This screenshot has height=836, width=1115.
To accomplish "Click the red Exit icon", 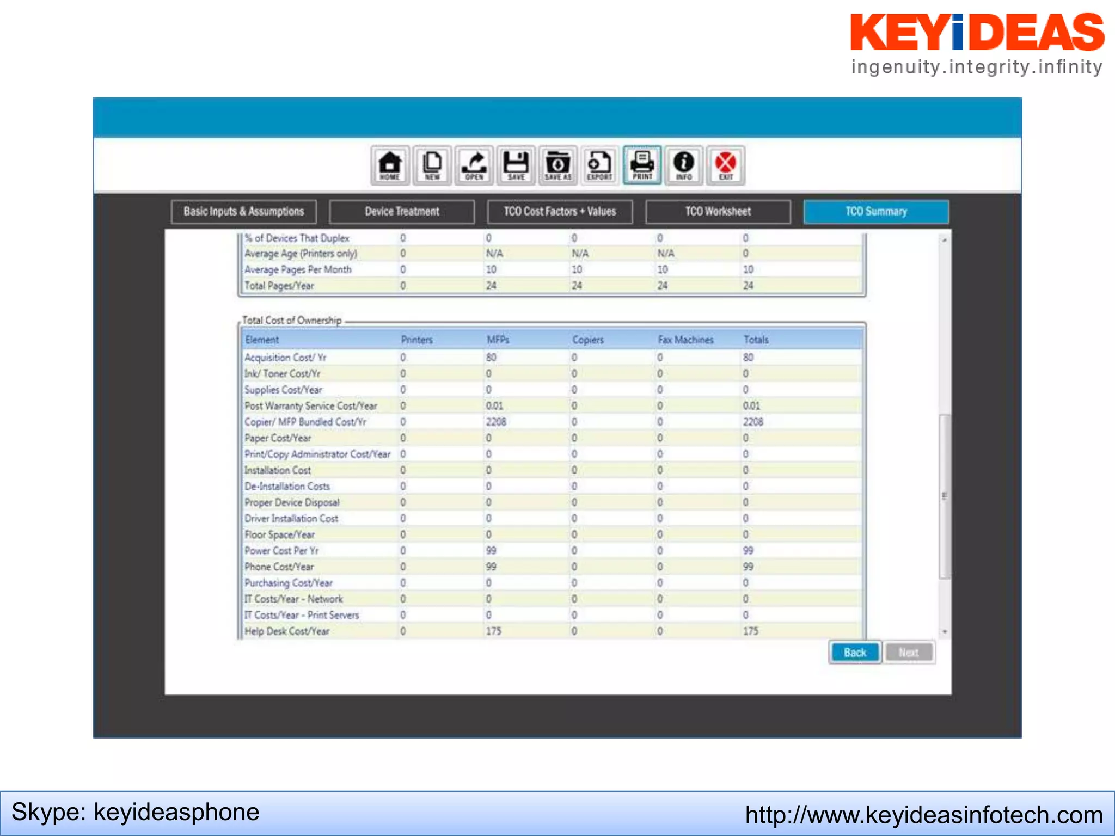I will (x=726, y=165).
